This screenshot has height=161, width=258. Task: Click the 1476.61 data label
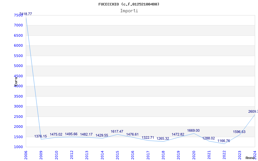pos(133,134)
